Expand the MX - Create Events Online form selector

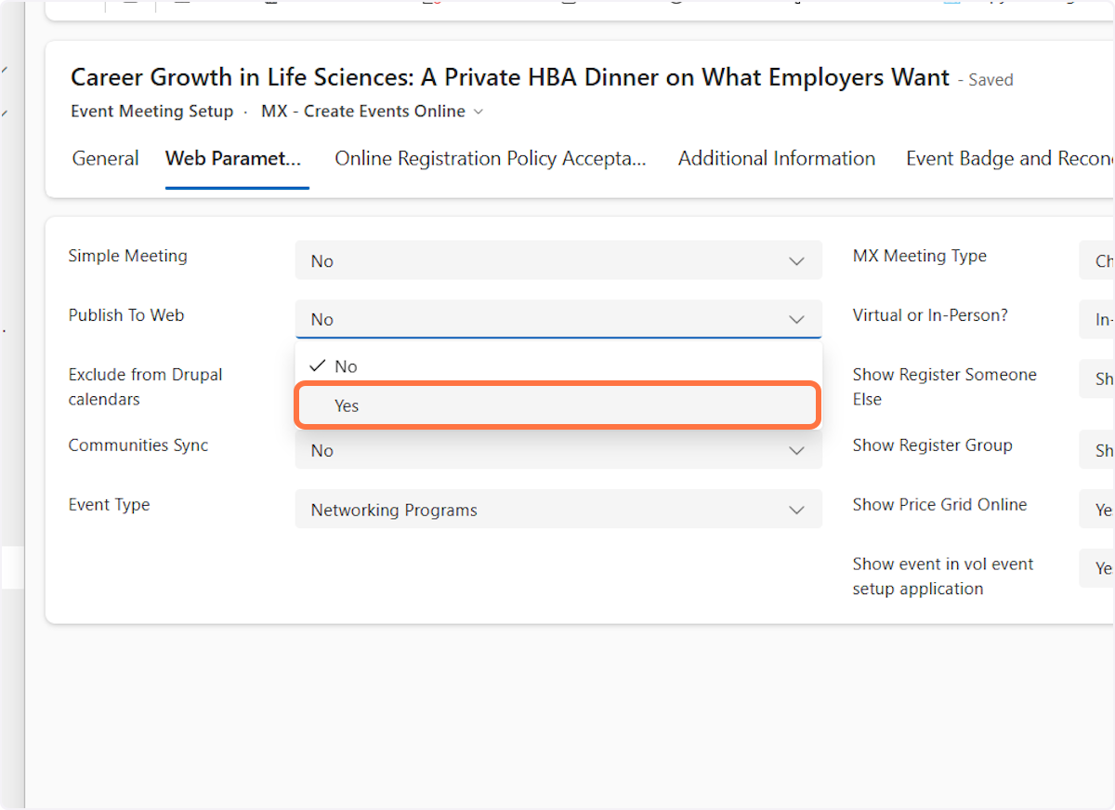tap(372, 112)
